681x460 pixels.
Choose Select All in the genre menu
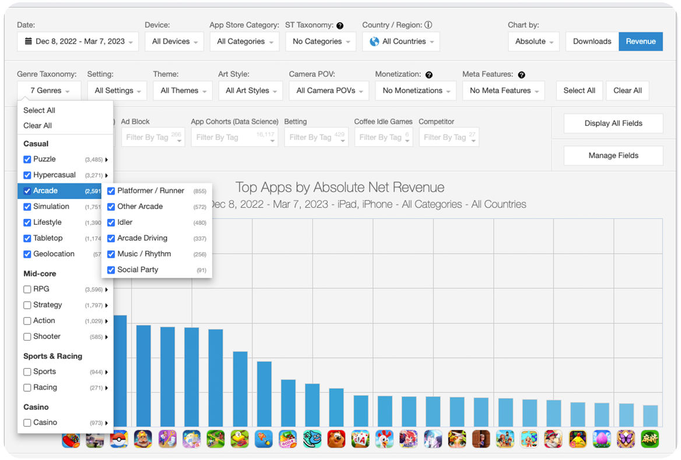pos(39,111)
